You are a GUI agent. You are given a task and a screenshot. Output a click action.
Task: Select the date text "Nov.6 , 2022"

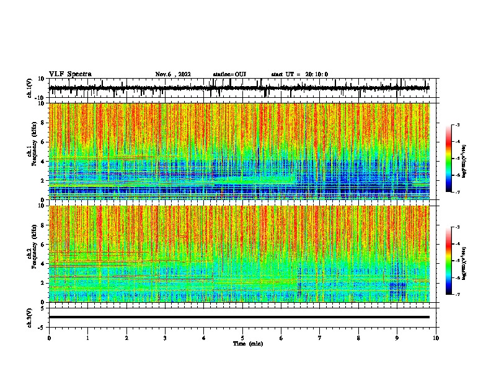tap(173, 74)
